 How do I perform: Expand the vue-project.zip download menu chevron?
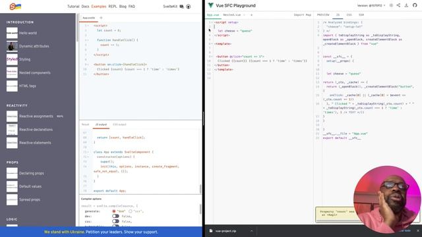click(251, 231)
